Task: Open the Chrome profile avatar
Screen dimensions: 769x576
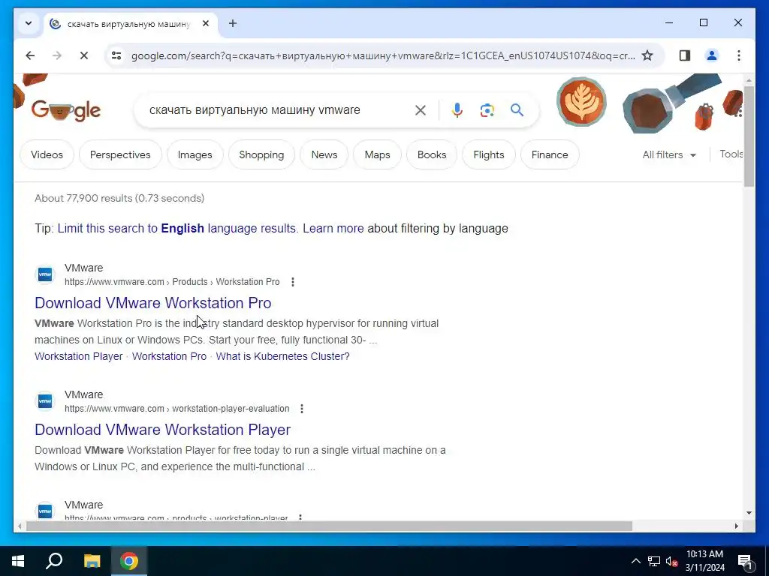Action: tap(712, 55)
